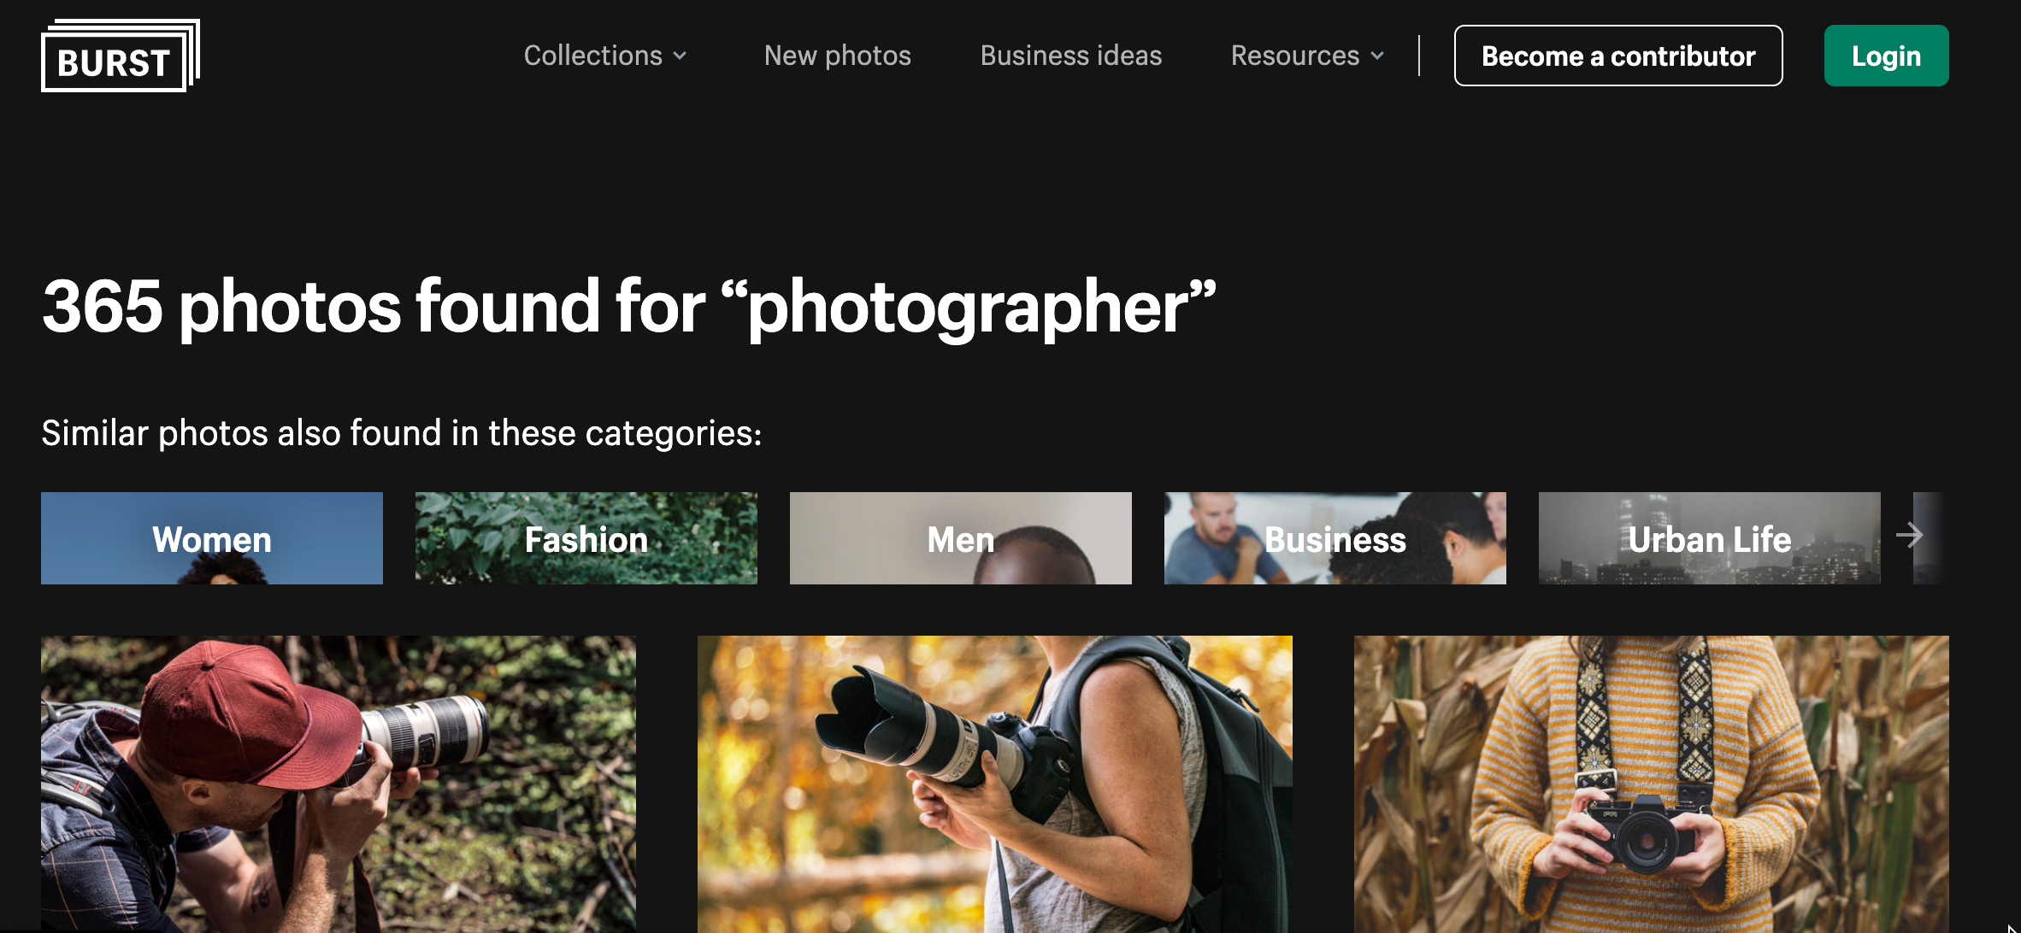
Task: Open the Business ideas page
Action: [x=1070, y=56]
